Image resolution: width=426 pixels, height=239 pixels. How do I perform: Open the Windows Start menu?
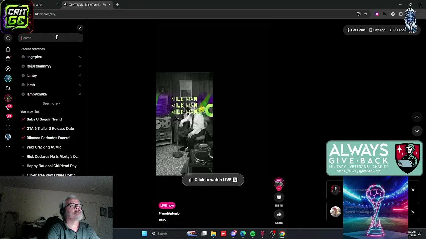(x=144, y=234)
